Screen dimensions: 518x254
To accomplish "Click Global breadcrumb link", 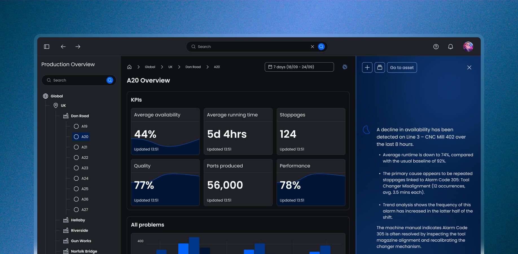I will pyautogui.click(x=150, y=67).
